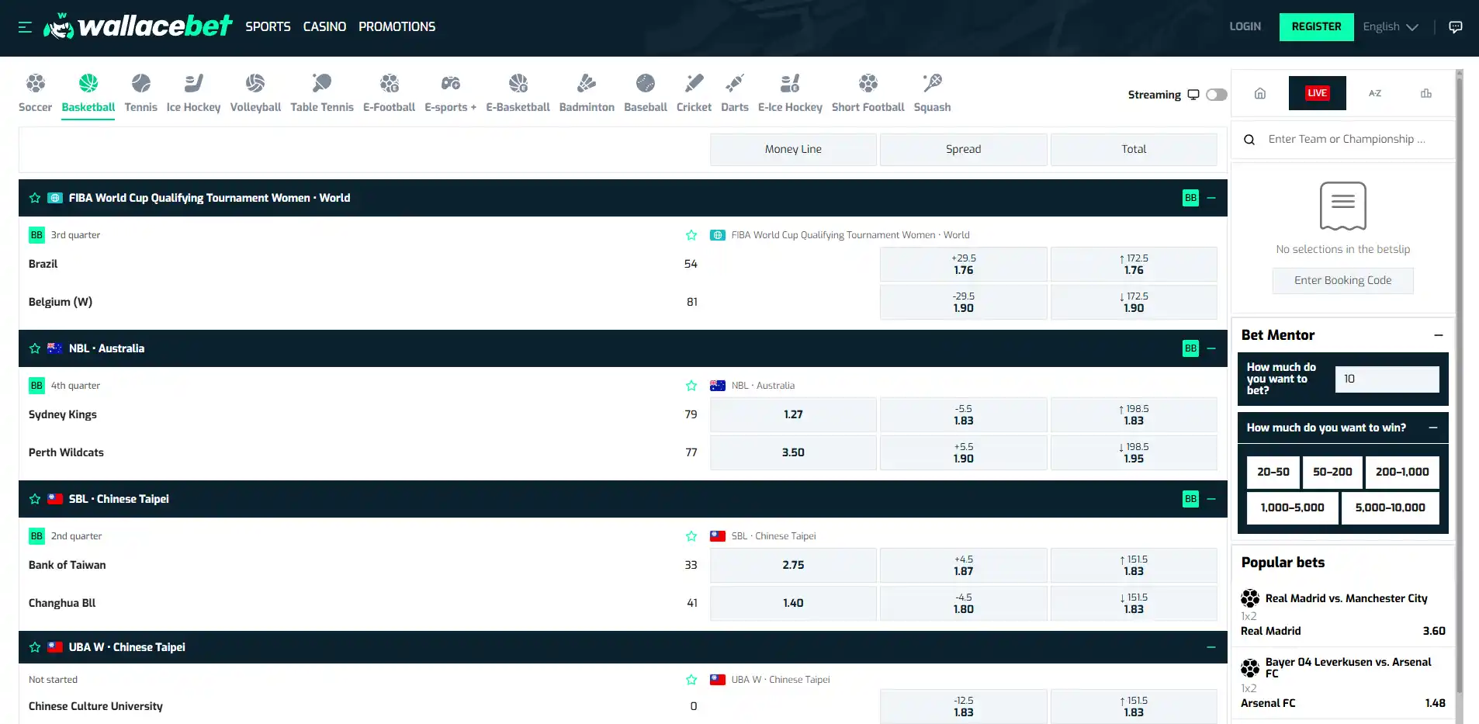The height and width of the screenshot is (724, 1479).
Task: Select the Money Line market tab
Action: tap(793, 150)
